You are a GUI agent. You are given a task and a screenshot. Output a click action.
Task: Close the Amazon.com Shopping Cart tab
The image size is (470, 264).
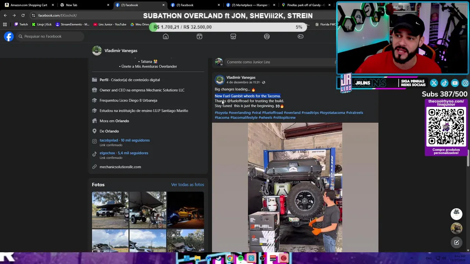pyautogui.click(x=53, y=5)
